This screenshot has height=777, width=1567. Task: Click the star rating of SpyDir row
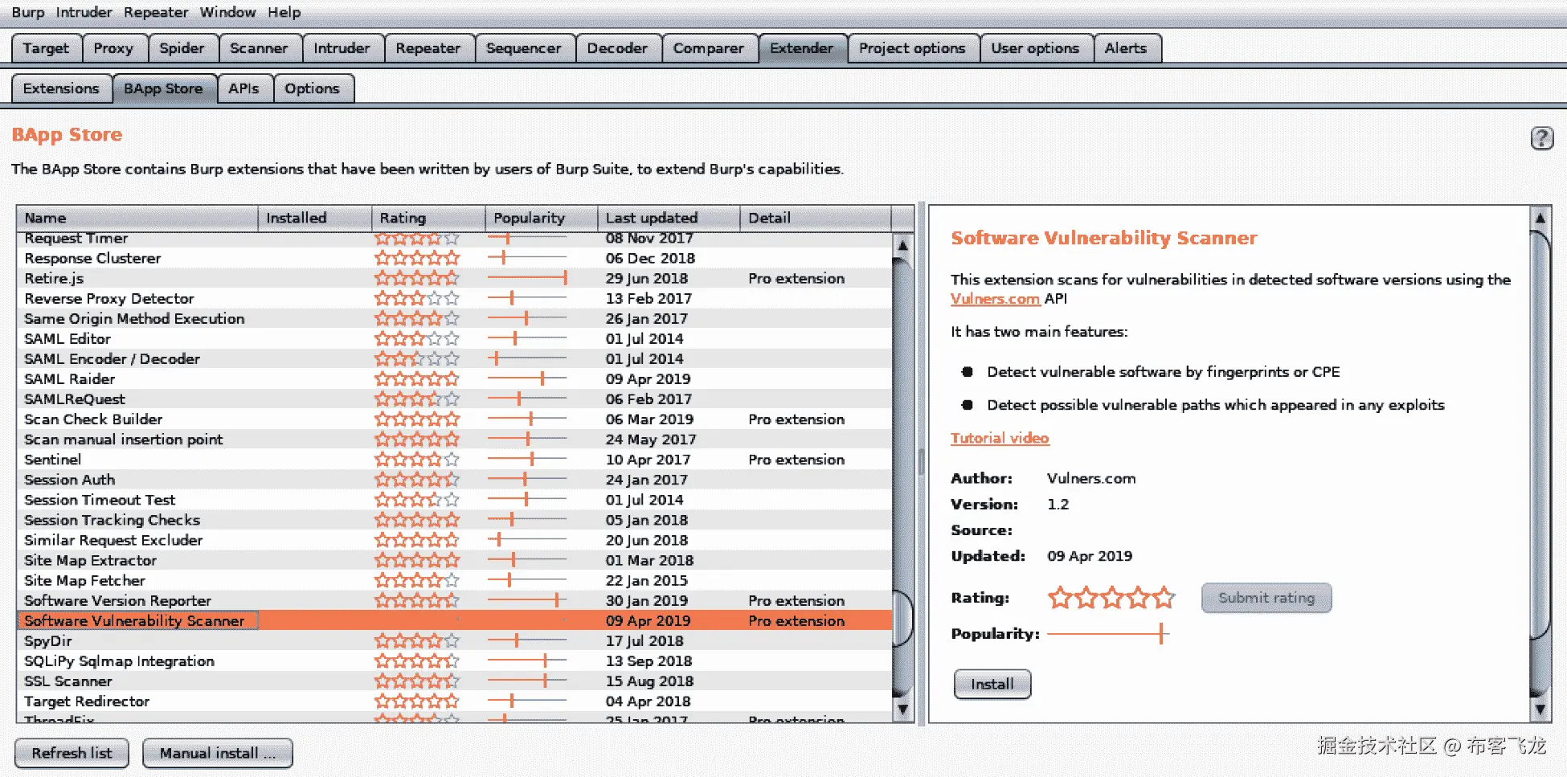click(416, 640)
